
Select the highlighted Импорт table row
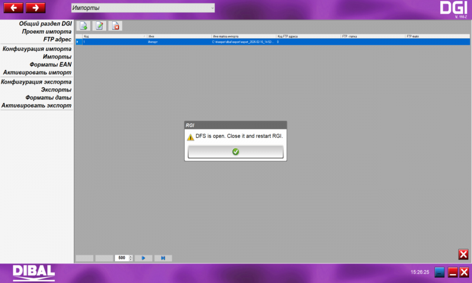(177, 42)
